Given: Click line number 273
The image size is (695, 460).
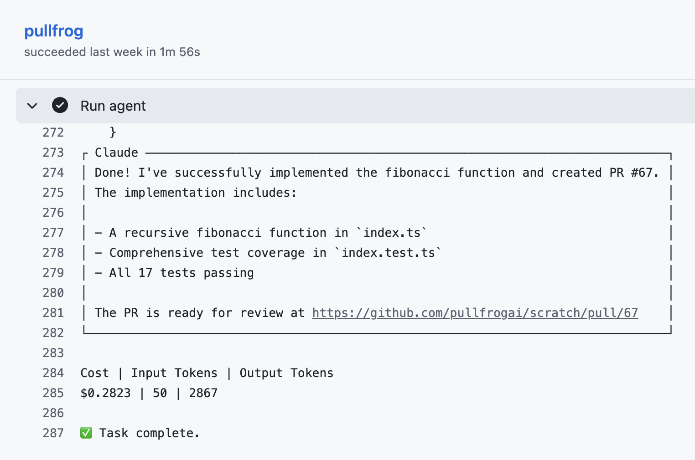Looking at the screenshot, I should [x=53, y=152].
